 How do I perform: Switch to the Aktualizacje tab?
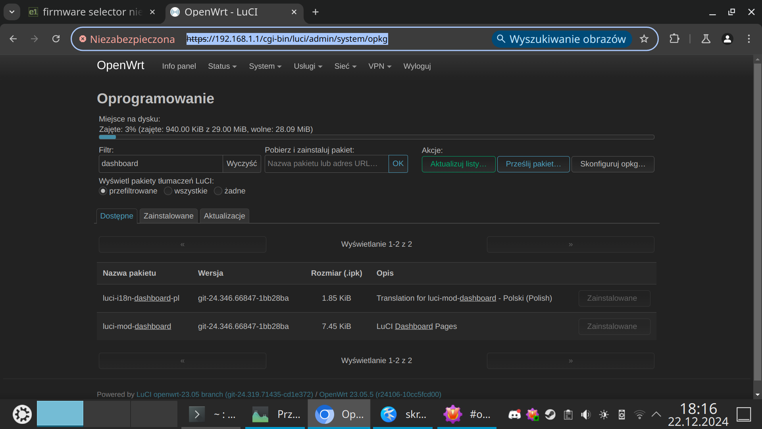tap(225, 216)
